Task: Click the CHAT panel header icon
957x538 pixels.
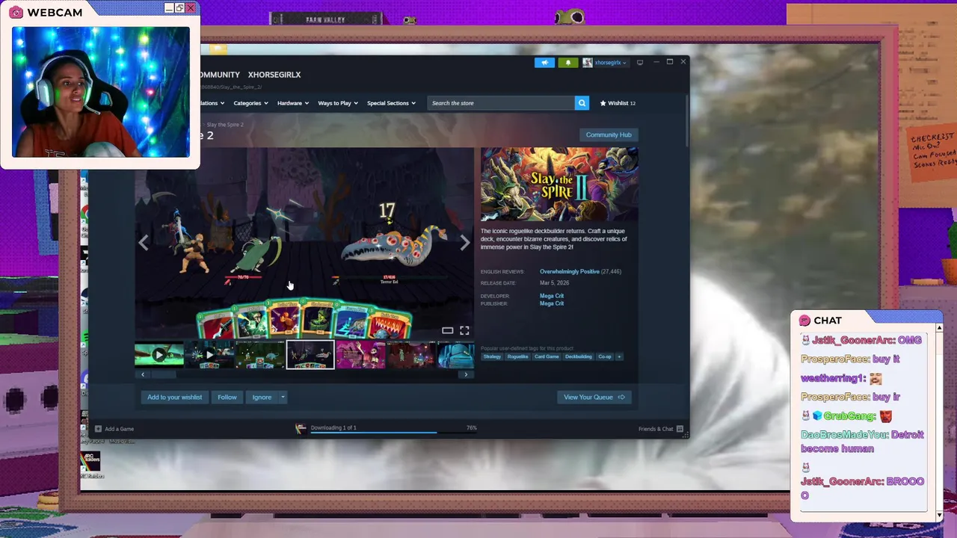Action: pos(804,321)
